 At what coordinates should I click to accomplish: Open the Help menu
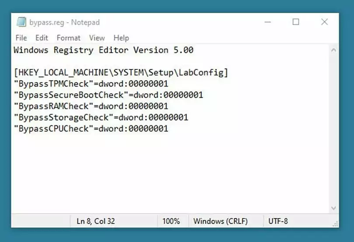click(x=121, y=38)
